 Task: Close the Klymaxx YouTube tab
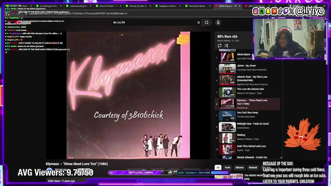239,6
